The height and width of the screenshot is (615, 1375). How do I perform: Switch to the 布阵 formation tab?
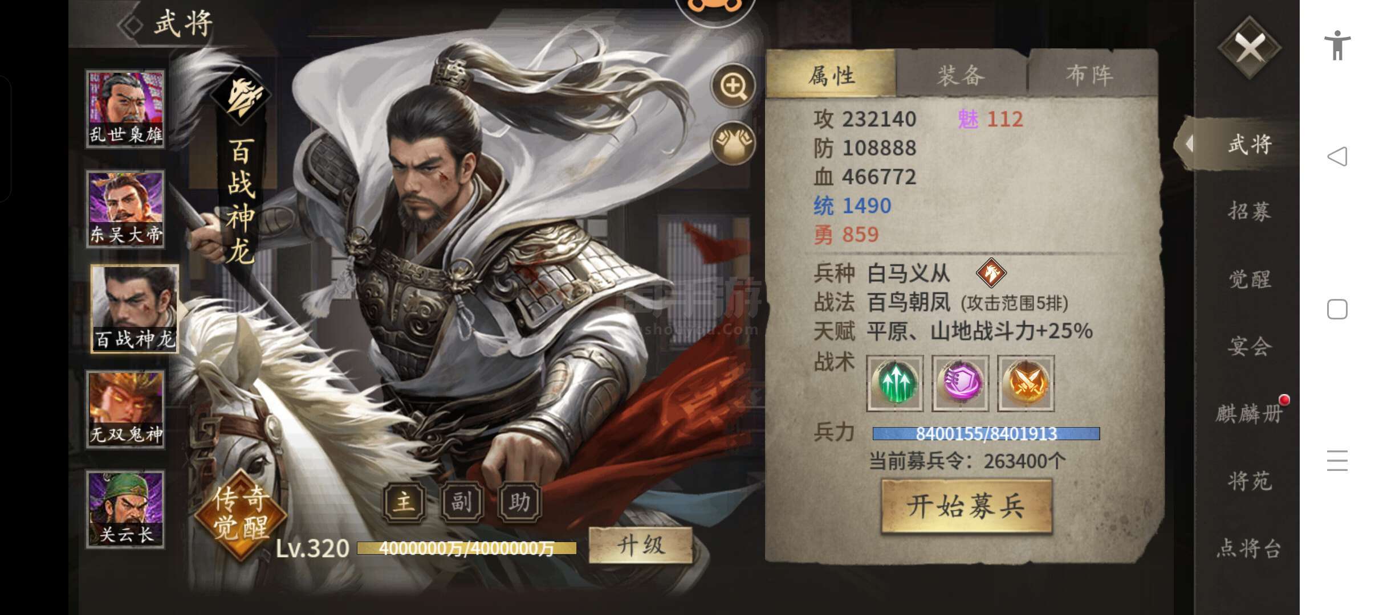(1090, 75)
